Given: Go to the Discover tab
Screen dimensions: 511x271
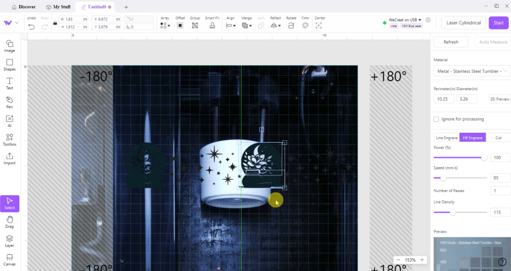Looking at the screenshot, I should (24, 7).
